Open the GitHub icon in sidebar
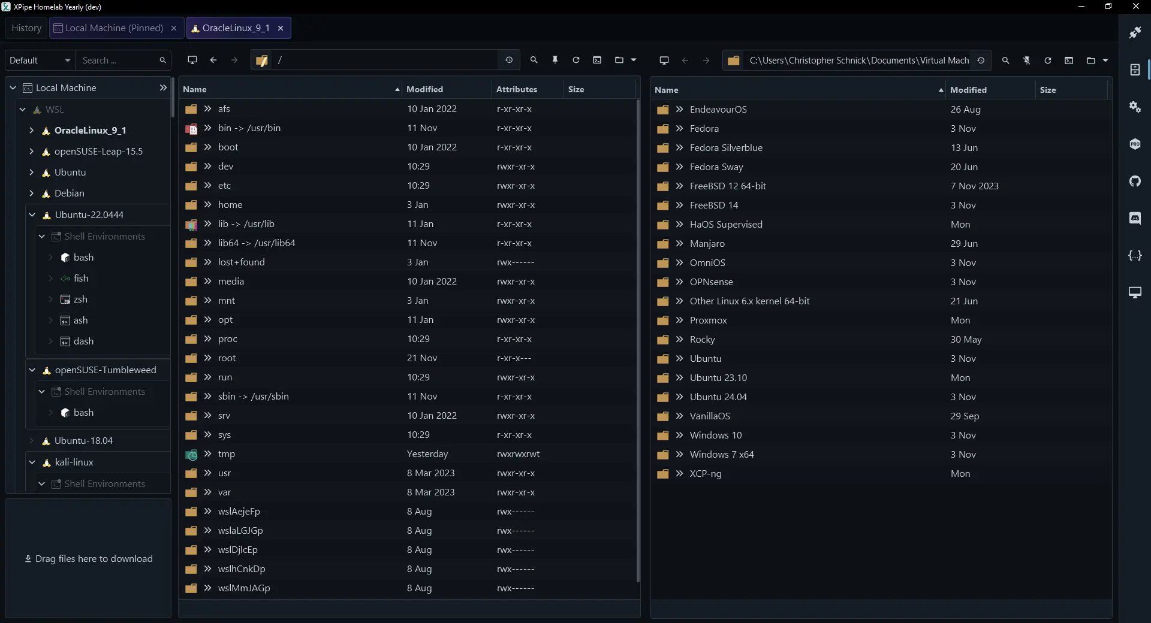1151x623 pixels. pos(1135,181)
